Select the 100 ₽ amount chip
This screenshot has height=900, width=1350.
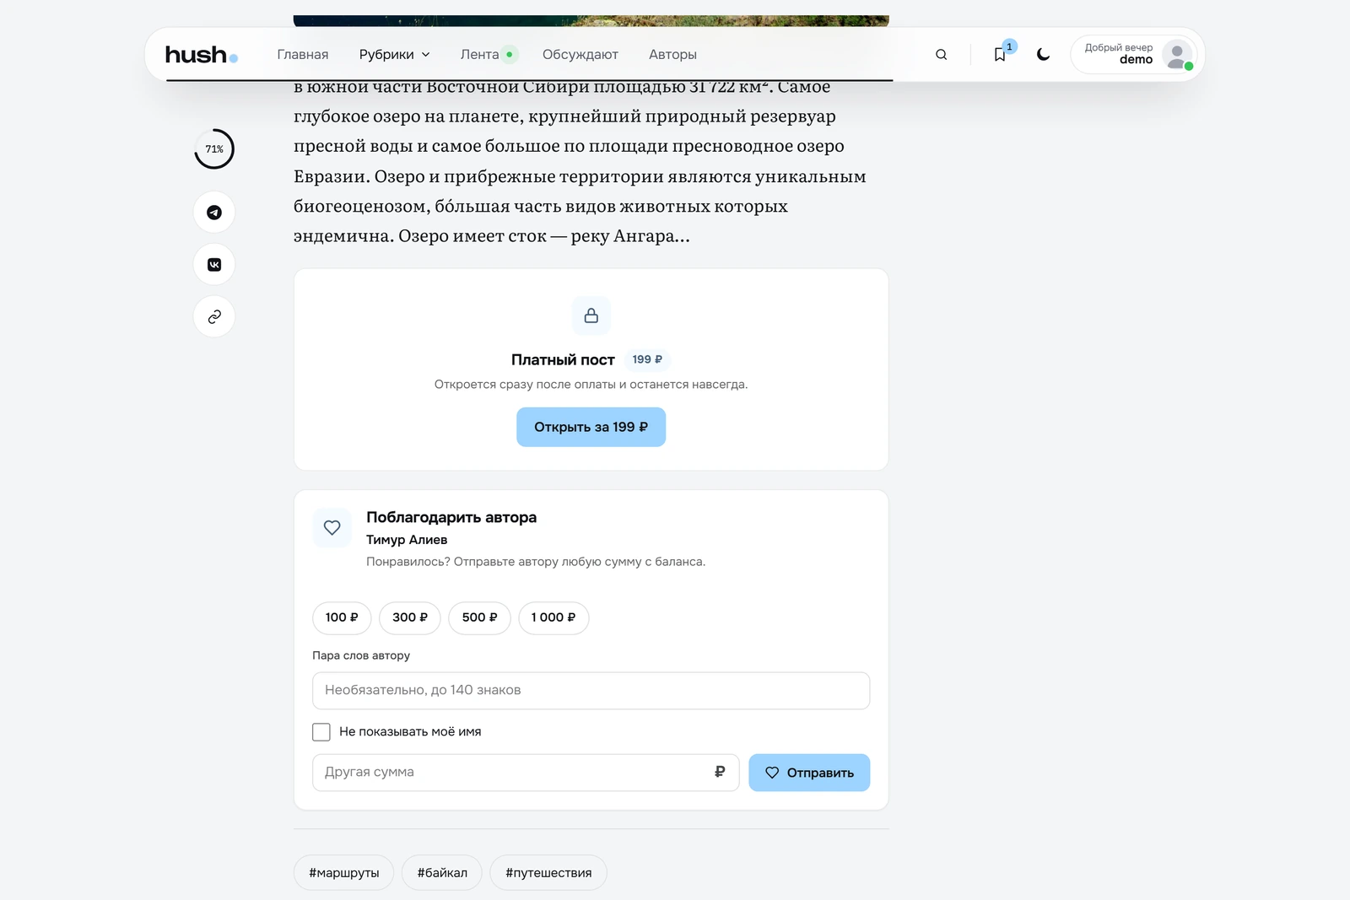(x=342, y=618)
